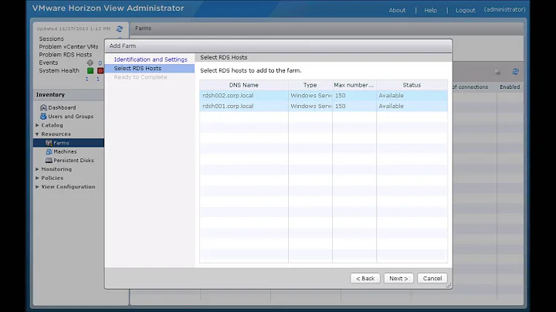Select Machines under Resources
This screenshot has width=556, height=312.
pyautogui.click(x=65, y=151)
